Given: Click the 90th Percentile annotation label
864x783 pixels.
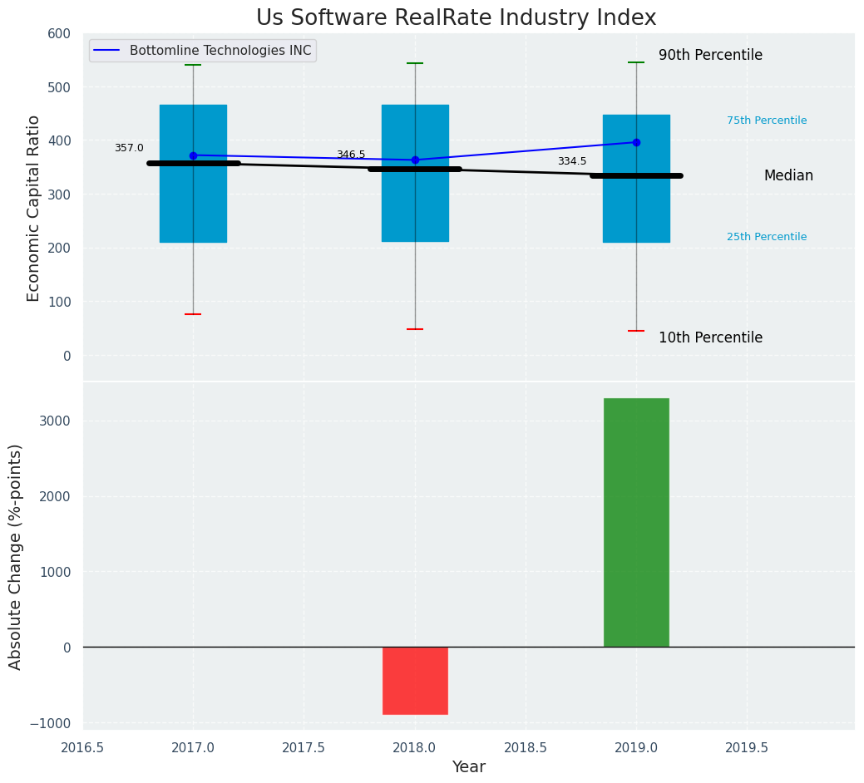Looking at the screenshot, I should pyautogui.click(x=710, y=56).
